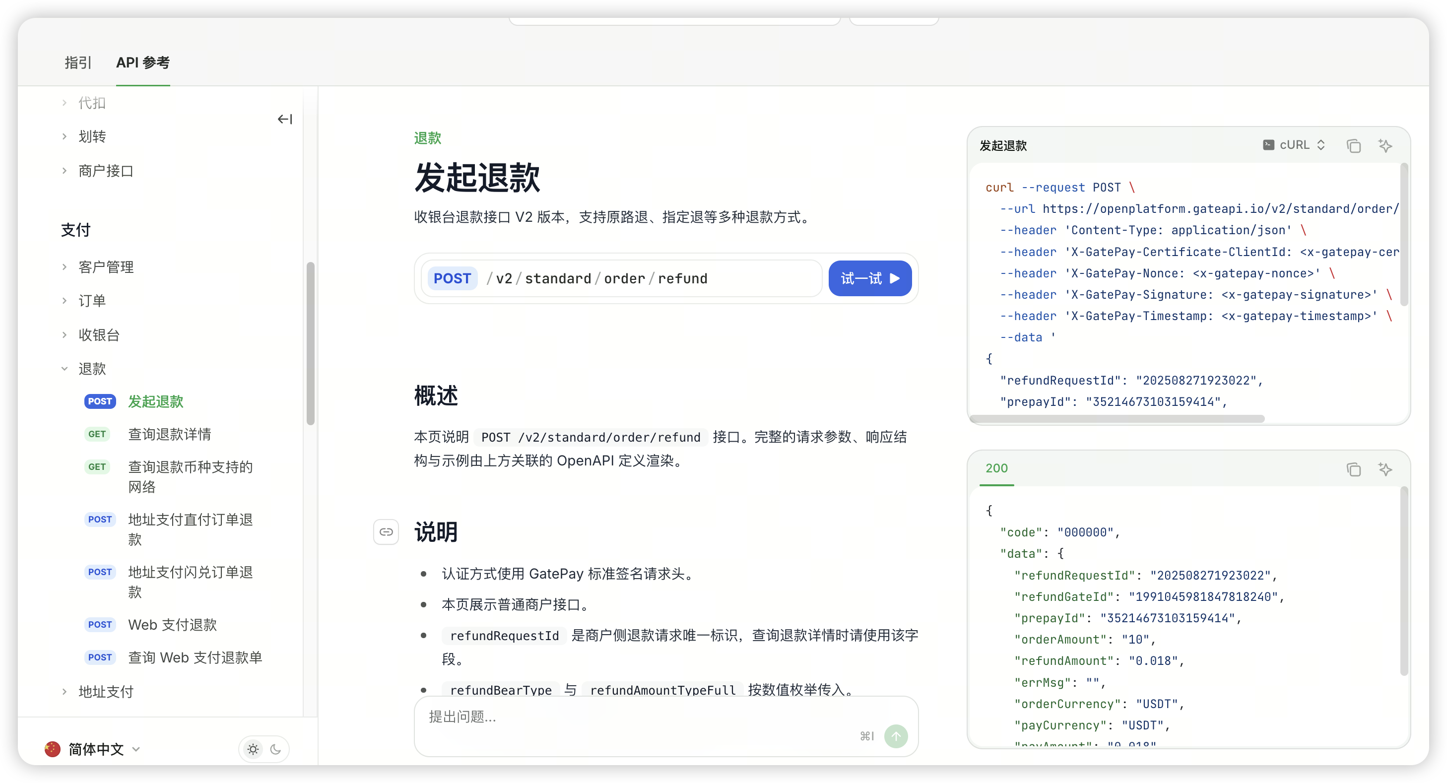The image size is (1447, 783).
Task: Open 地址支付直付订单退款 page
Action: click(x=191, y=529)
